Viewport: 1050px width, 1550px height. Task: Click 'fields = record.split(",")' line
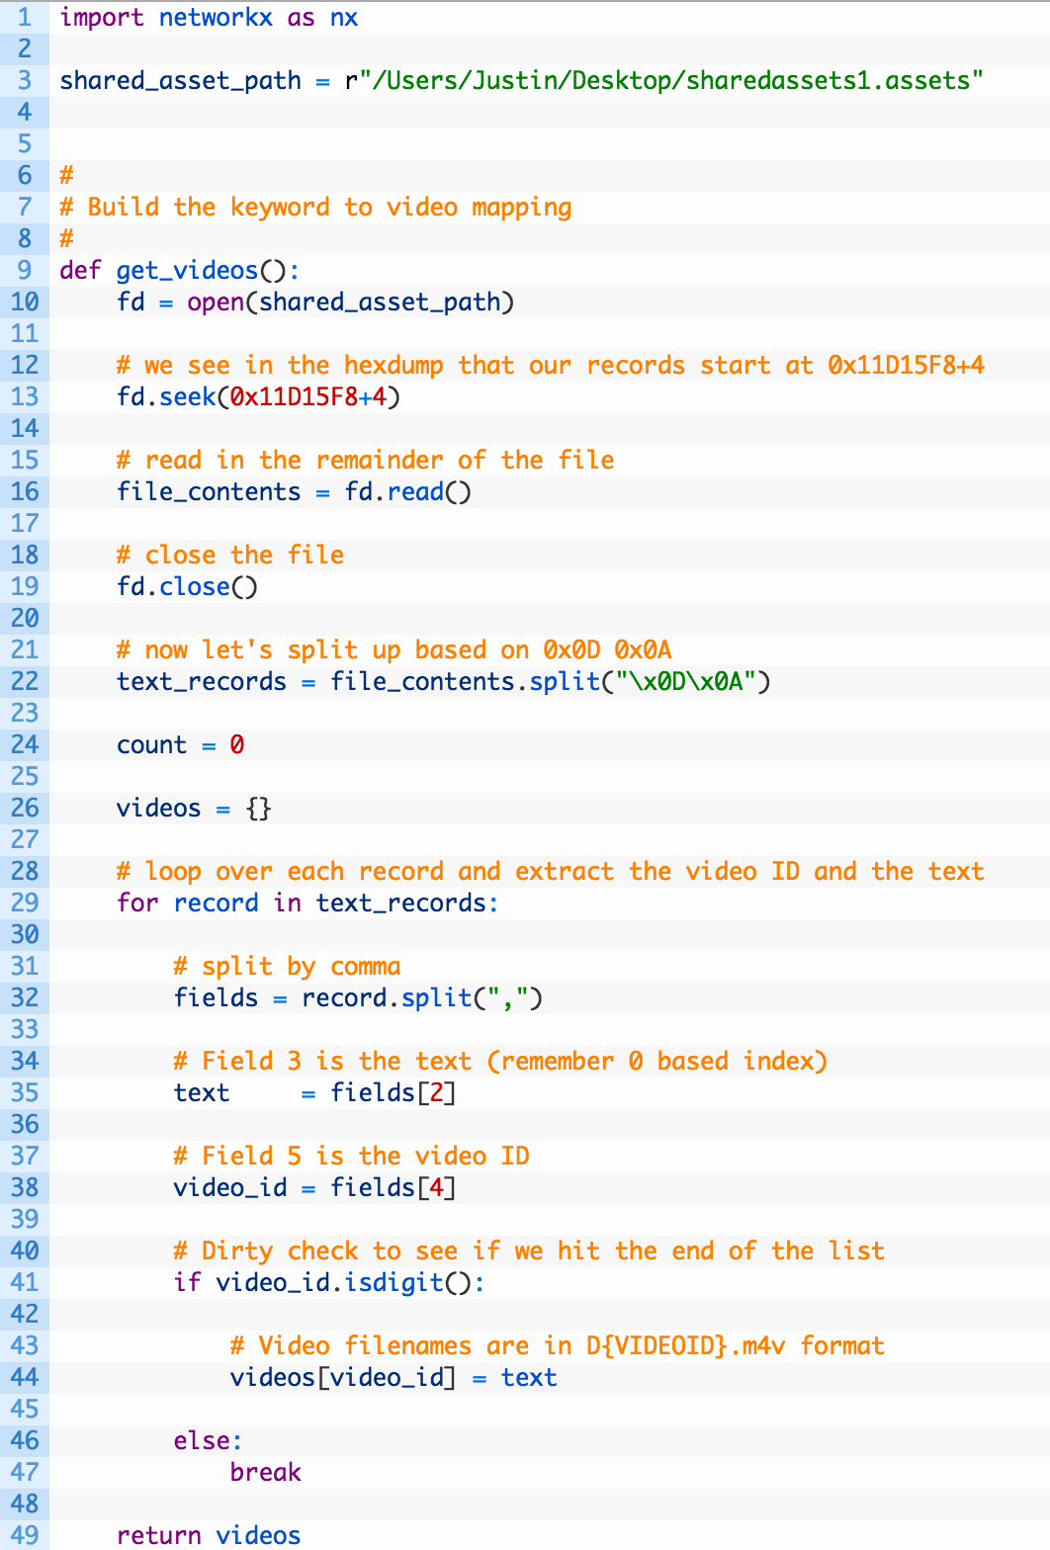click(358, 998)
